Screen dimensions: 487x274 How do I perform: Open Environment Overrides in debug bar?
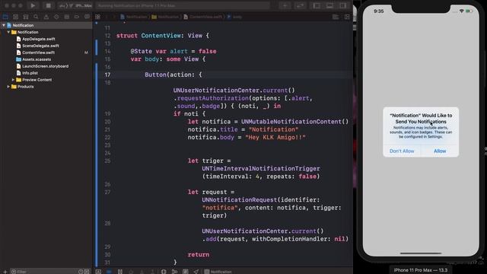186,272
